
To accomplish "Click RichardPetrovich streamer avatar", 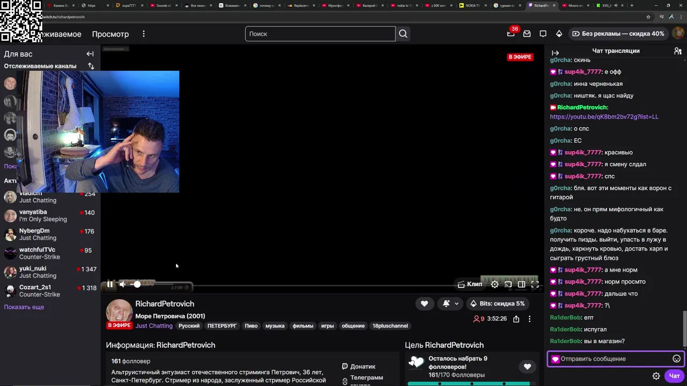I will pos(119,312).
